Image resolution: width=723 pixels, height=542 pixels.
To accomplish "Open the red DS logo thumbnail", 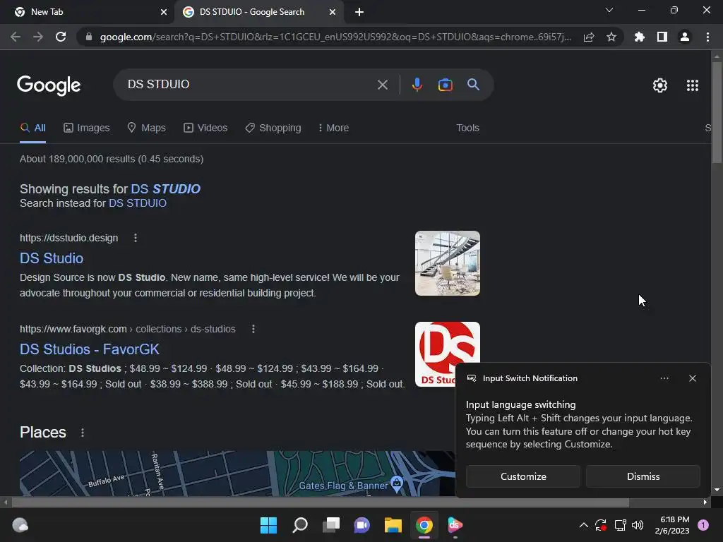I will (x=447, y=354).
